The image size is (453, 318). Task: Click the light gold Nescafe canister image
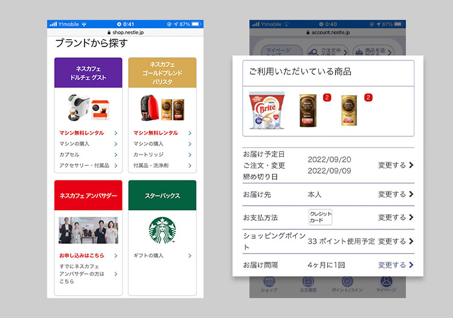pyautogui.click(x=349, y=110)
